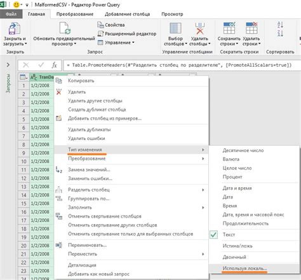Click the Закрыть и загрузить icon
Image resolution: width=301 pixels, height=280 pixels.
point(15,28)
